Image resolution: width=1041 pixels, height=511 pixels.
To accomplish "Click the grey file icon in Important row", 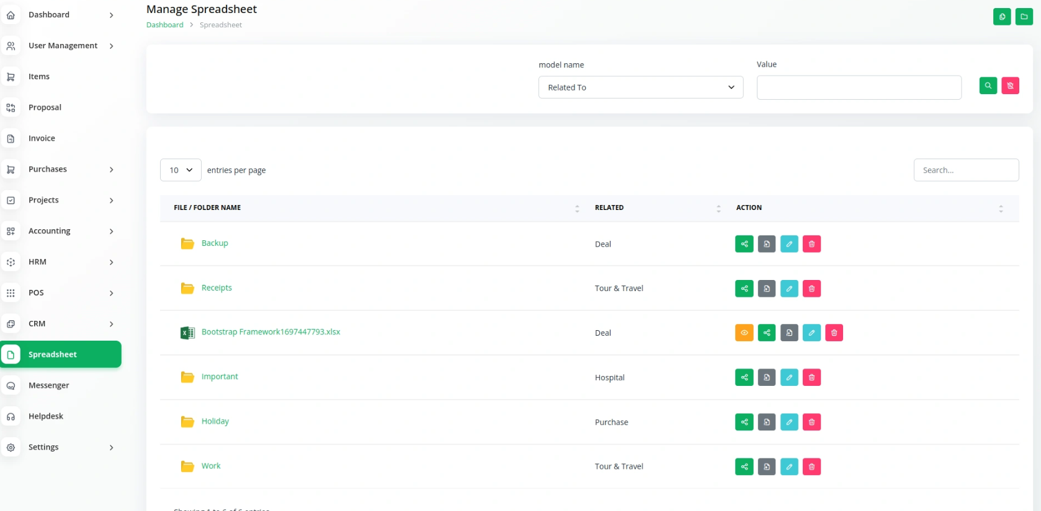I will coord(767,378).
